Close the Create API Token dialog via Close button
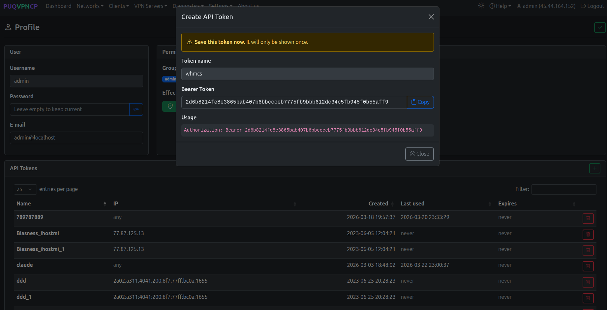Viewport: 607px width, 310px height. tap(419, 154)
